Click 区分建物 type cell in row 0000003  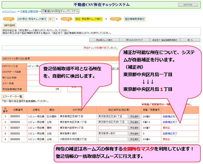(x=51, y=117)
